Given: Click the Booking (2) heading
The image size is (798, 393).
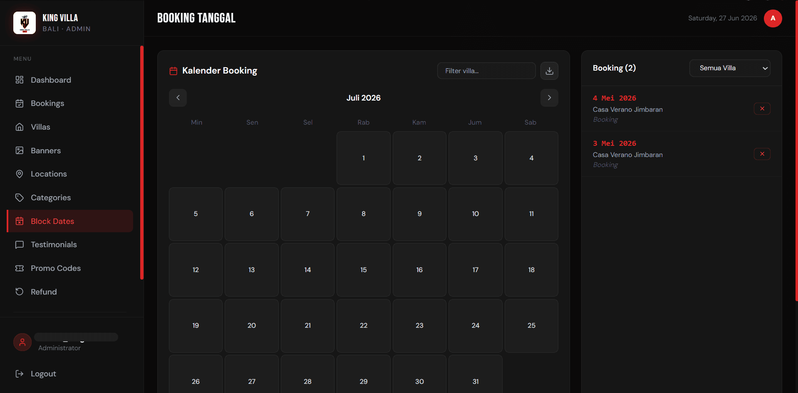Looking at the screenshot, I should pos(614,68).
